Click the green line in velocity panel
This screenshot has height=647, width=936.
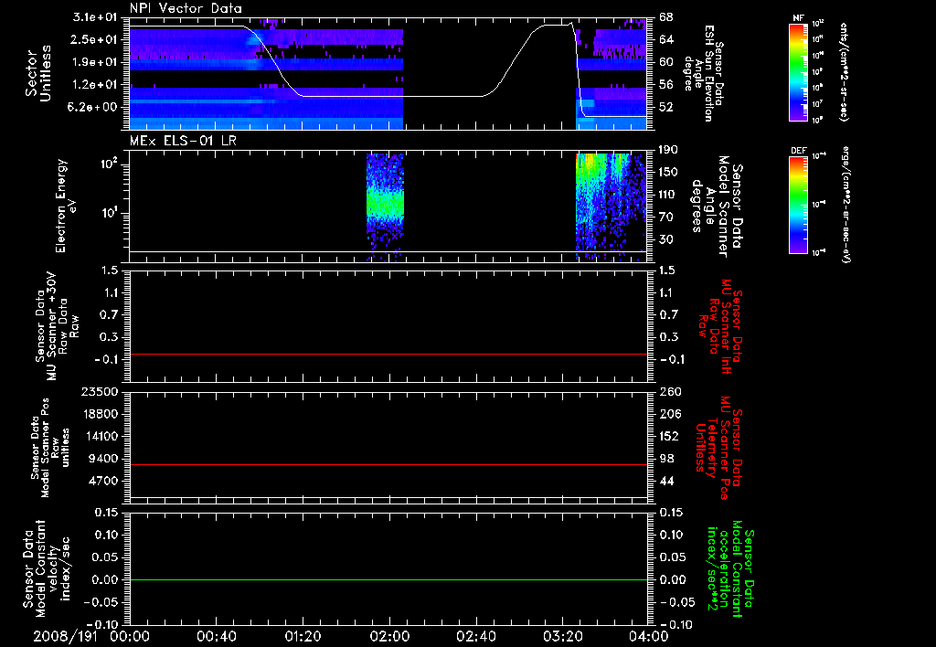coord(388,579)
